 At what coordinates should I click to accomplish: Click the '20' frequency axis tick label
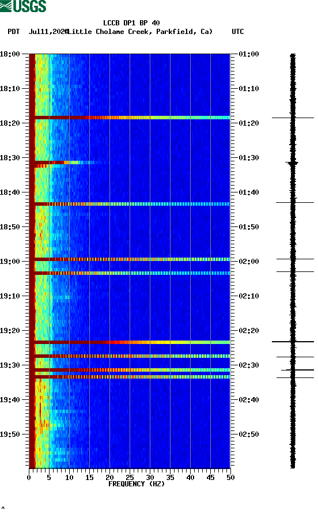point(109,478)
